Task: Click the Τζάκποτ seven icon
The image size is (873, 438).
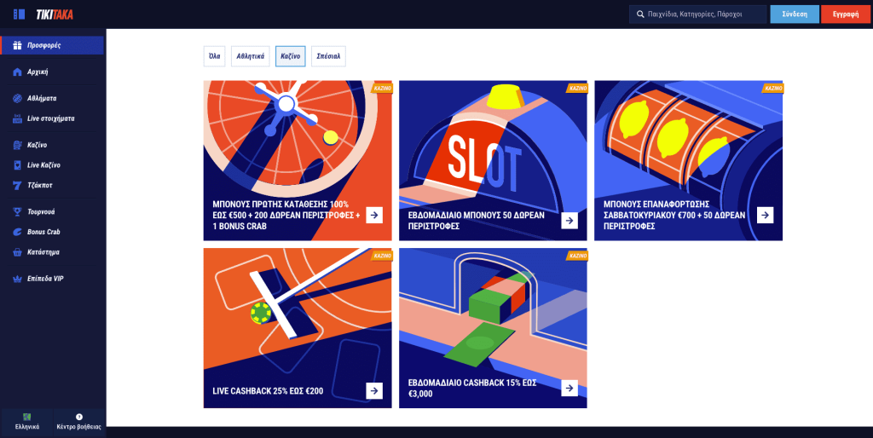Action: coord(17,185)
